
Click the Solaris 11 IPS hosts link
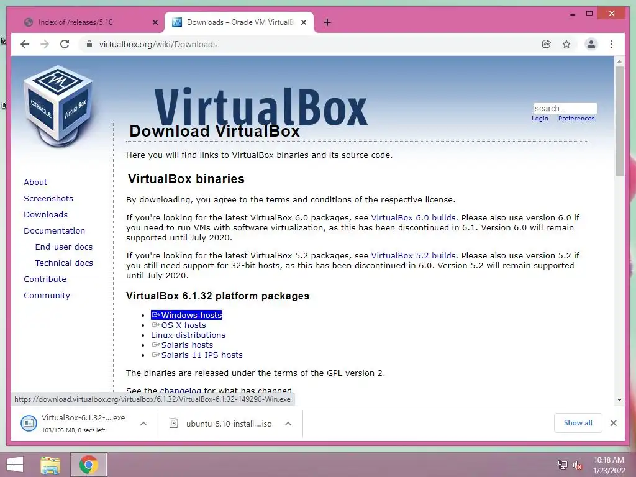click(x=197, y=355)
